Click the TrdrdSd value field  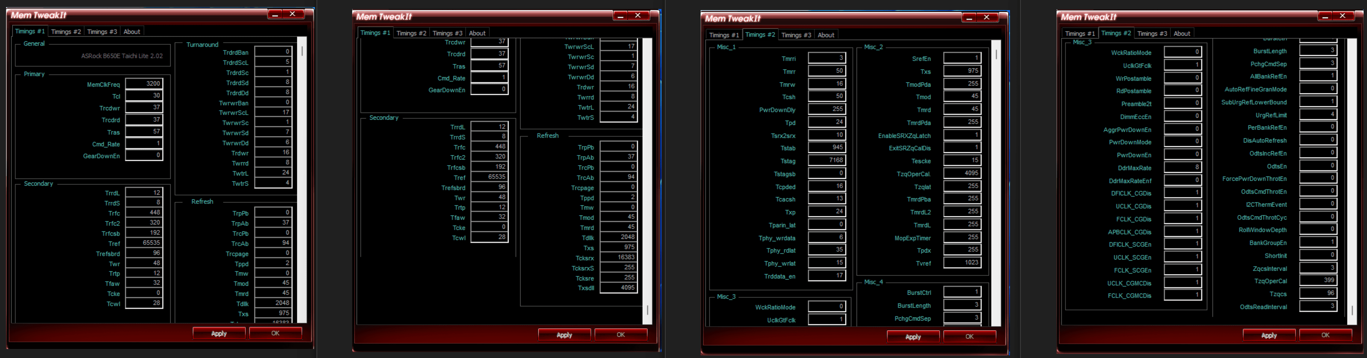pos(273,82)
